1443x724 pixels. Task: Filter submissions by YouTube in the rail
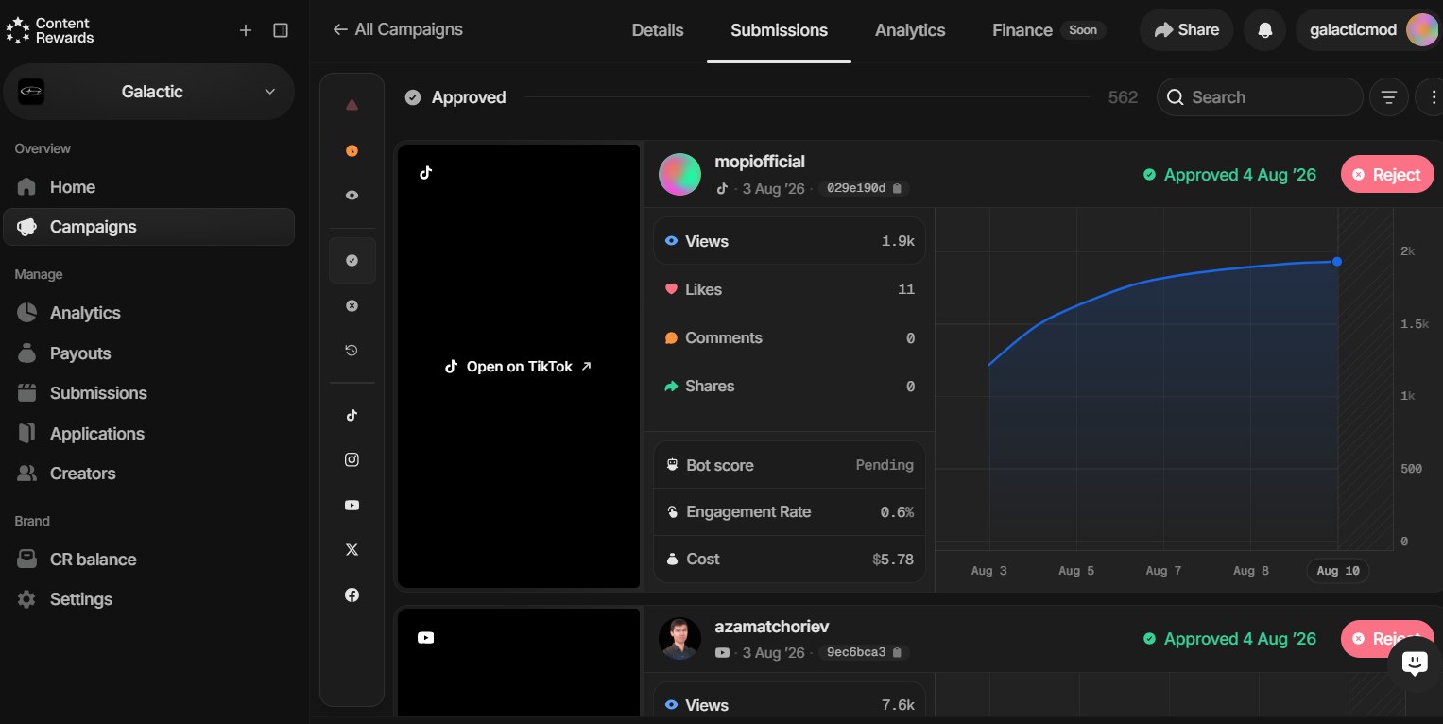point(352,505)
